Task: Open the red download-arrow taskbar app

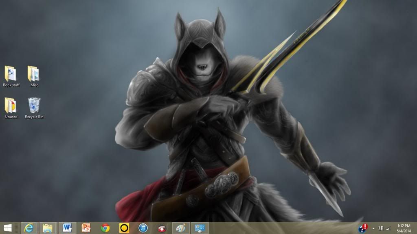Action: (162, 228)
